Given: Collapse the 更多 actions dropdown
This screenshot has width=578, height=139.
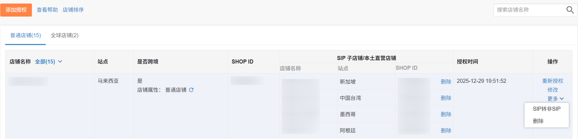Looking at the screenshot, I should pos(555,99).
